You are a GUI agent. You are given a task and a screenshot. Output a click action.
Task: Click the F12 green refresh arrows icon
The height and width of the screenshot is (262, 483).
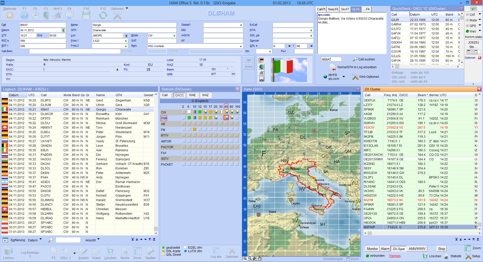click(x=103, y=16)
